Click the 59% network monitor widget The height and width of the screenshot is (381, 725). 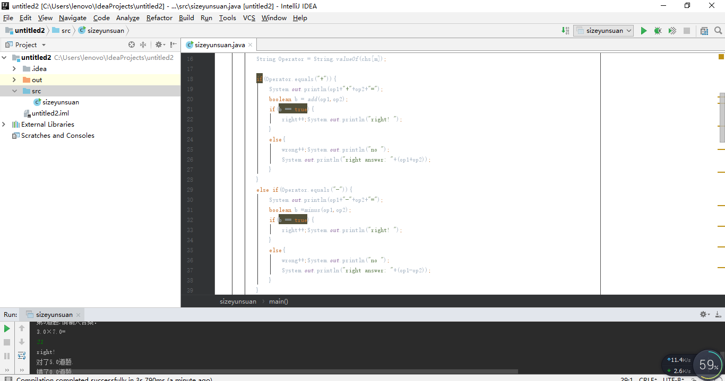(709, 365)
